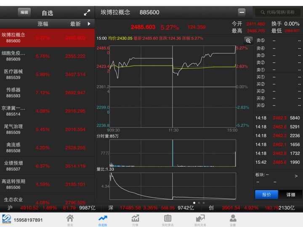The width and height of the screenshot is (303, 227).
Task: Switch to the 报价 quote view
Action: (267, 195)
